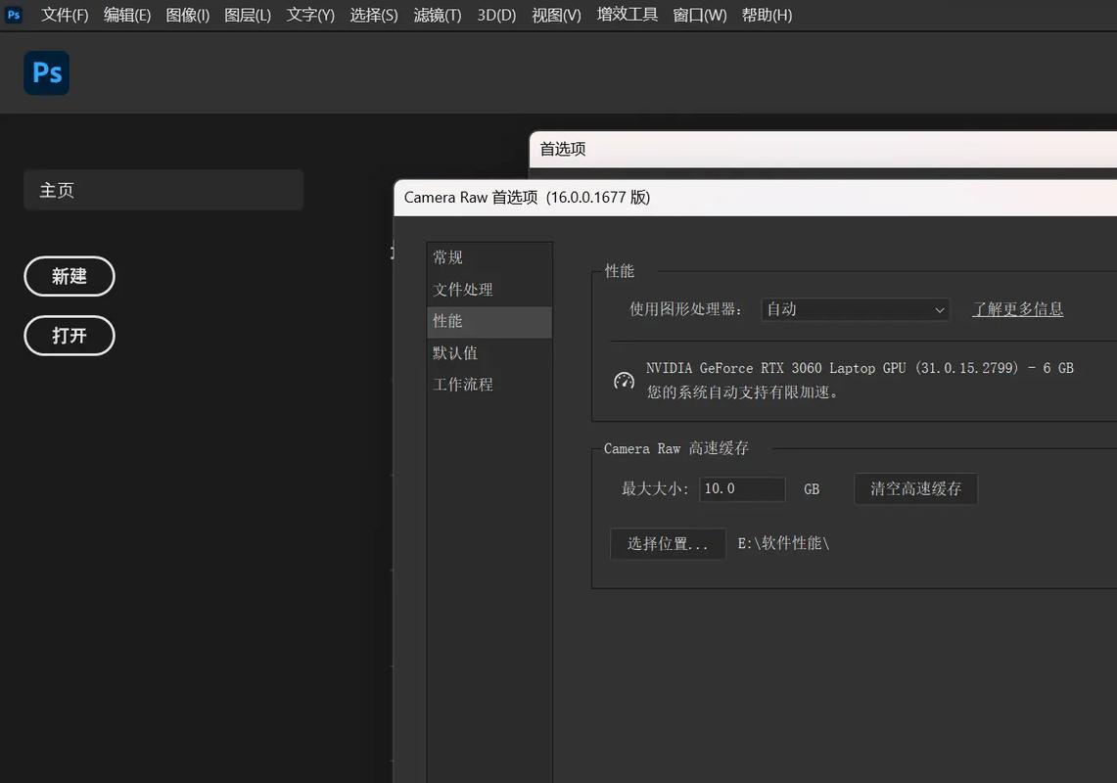The height and width of the screenshot is (783, 1117).
Task: Open the 文件(F) menu
Action: (x=65, y=15)
